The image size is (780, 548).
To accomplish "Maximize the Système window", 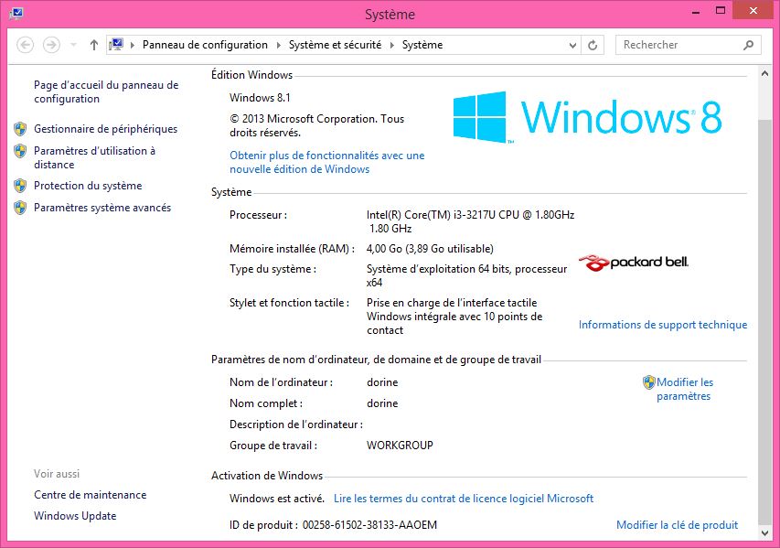I will [x=721, y=11].
